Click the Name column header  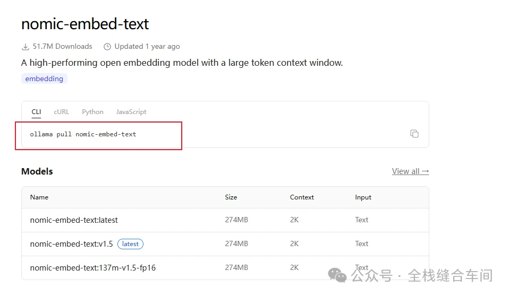(x=39, y=197)
